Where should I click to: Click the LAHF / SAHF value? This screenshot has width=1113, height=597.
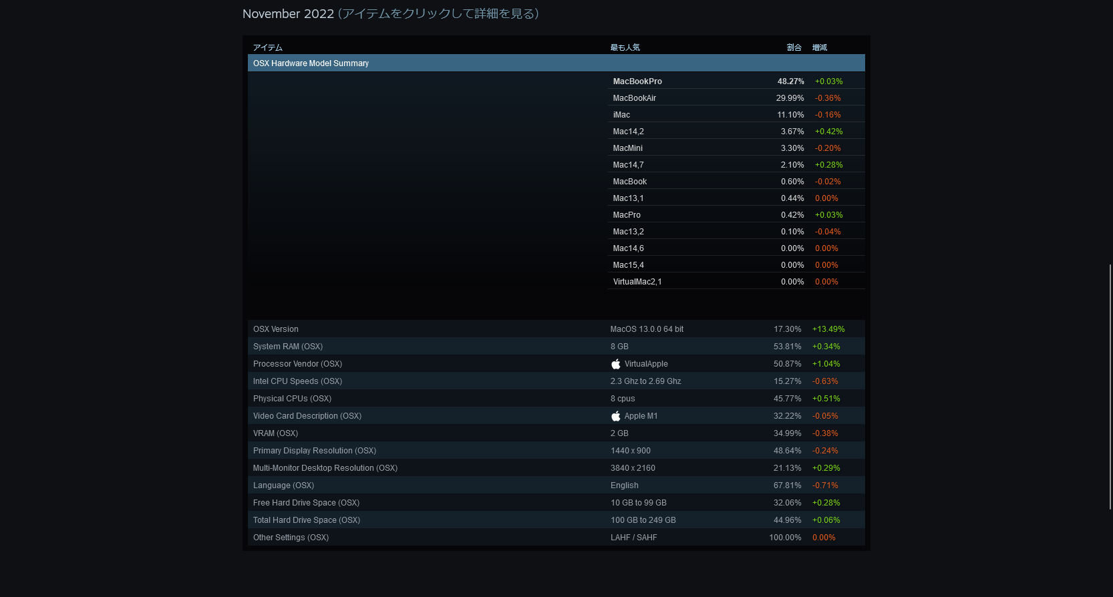pos(633,538)
